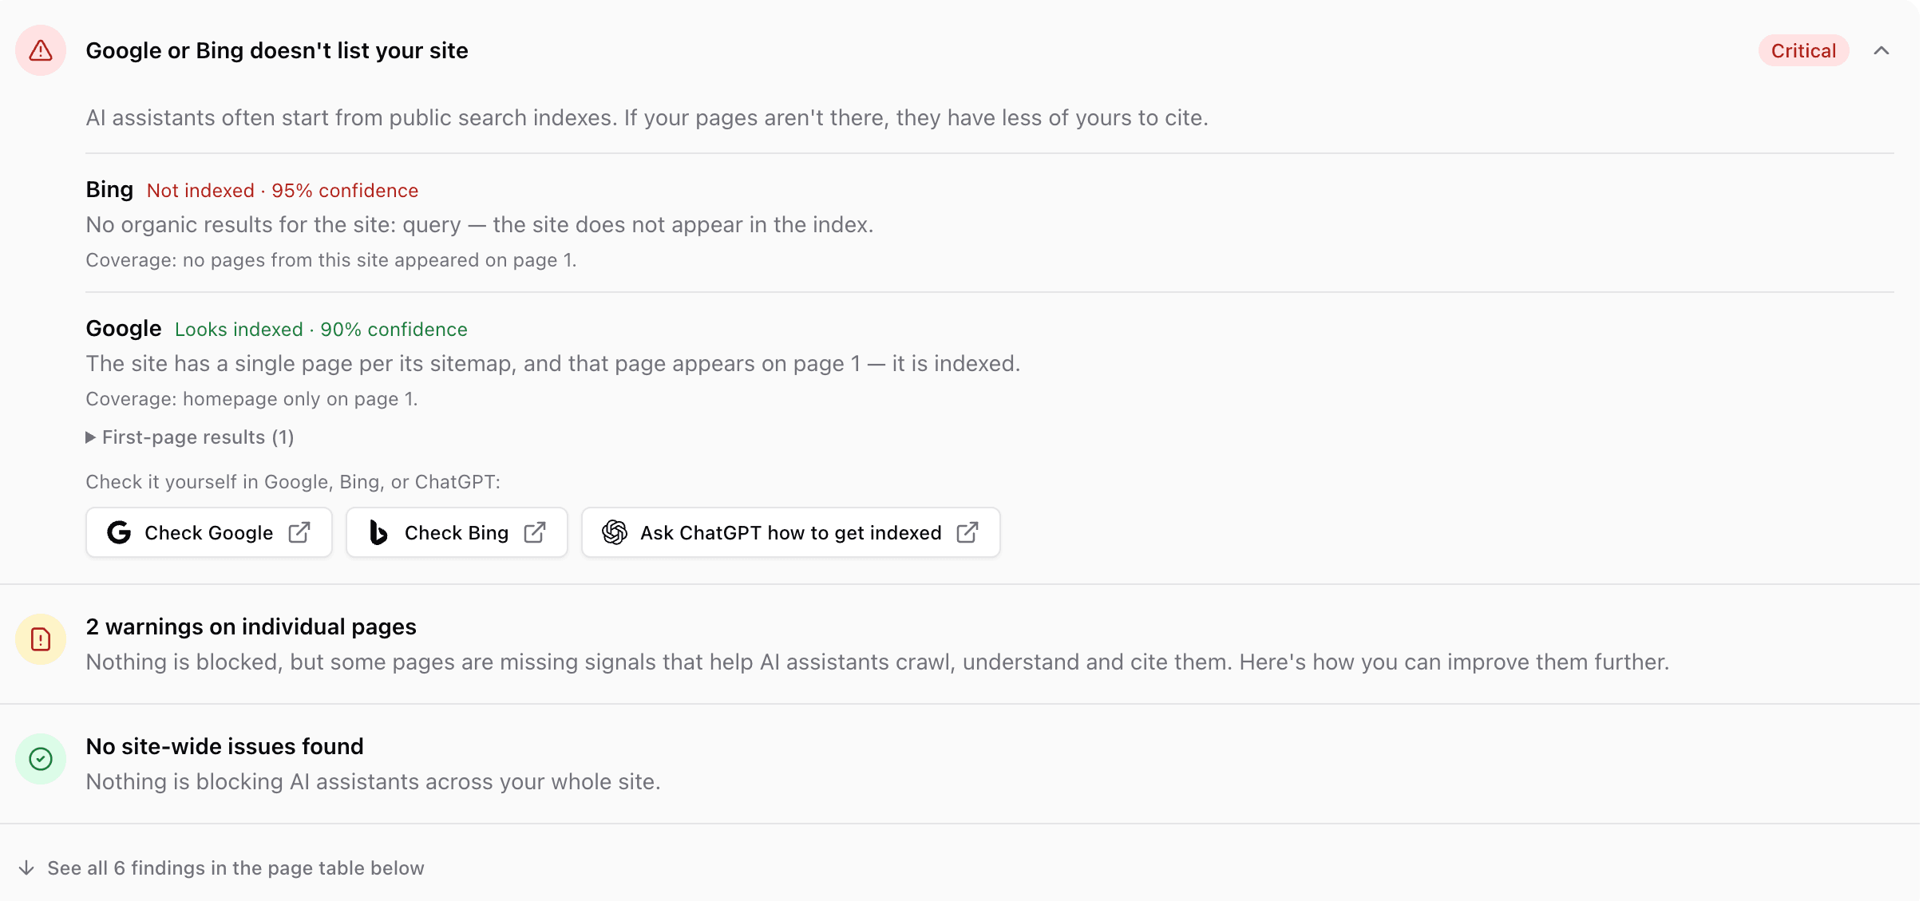Screen dimensions: 1923x901
Task: Click the Bing engine label
Action: click(x=109, y=190)
